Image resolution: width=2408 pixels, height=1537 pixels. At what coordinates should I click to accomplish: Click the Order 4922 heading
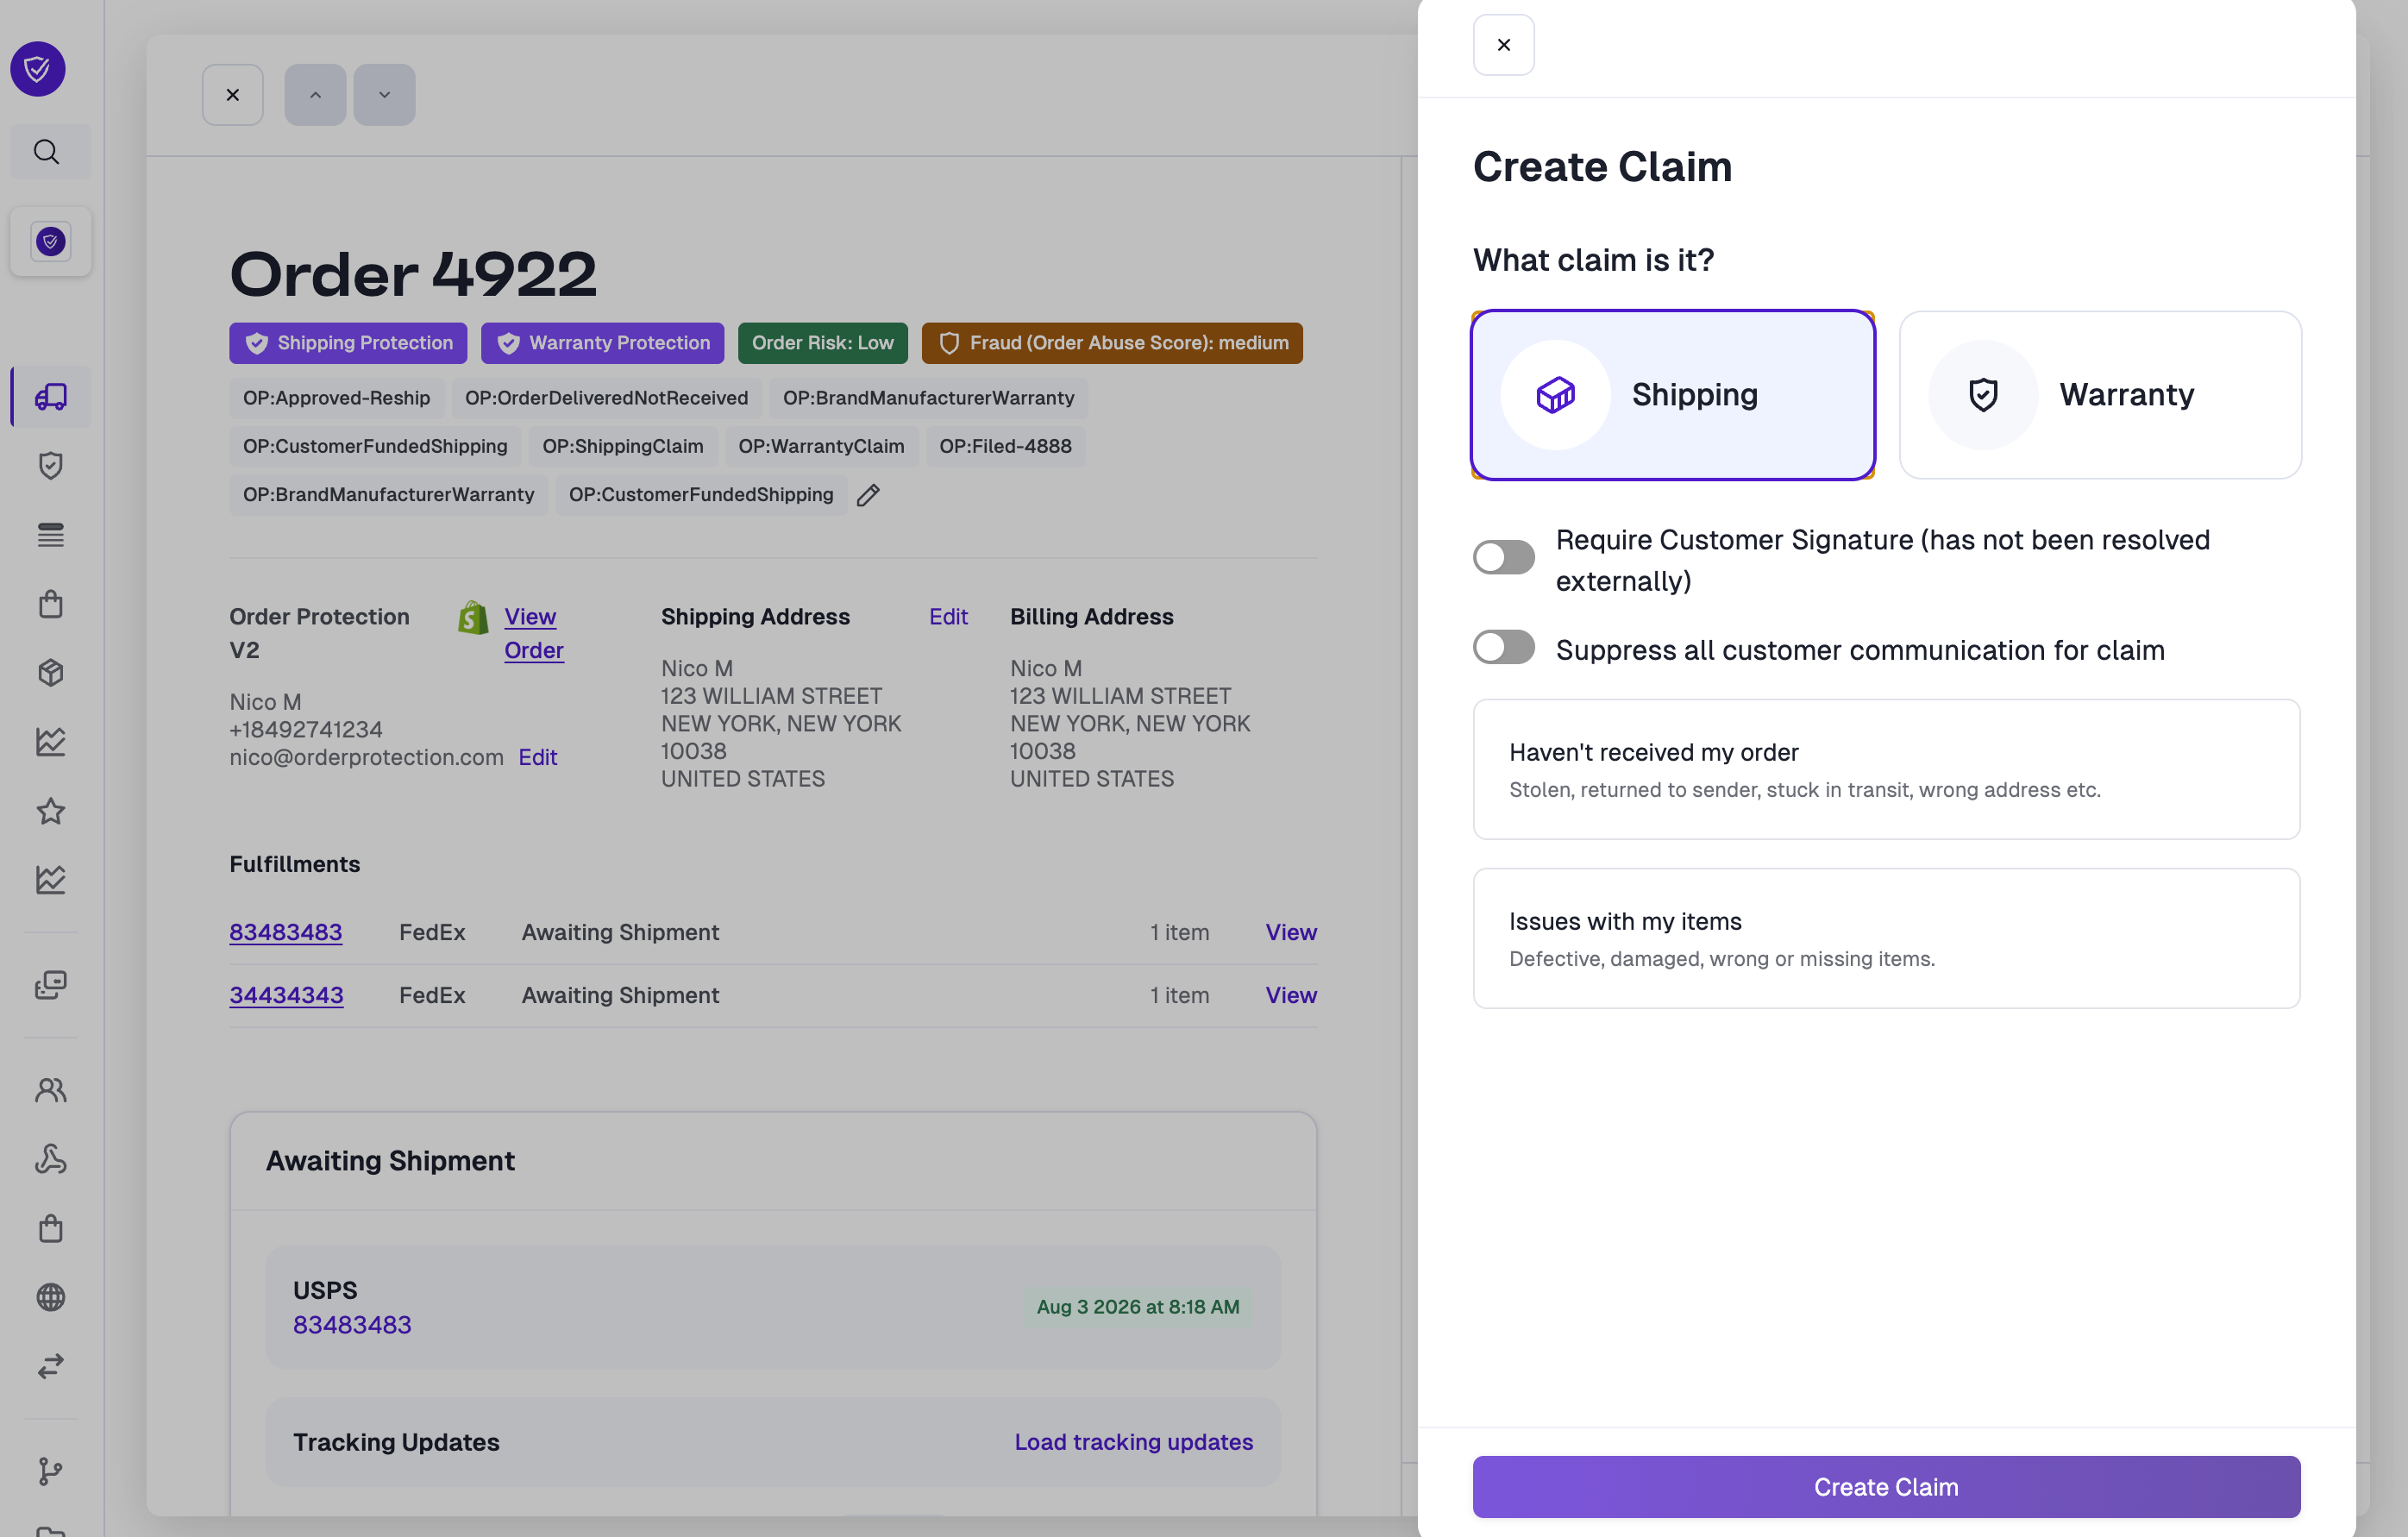click(x=413, y=274)
